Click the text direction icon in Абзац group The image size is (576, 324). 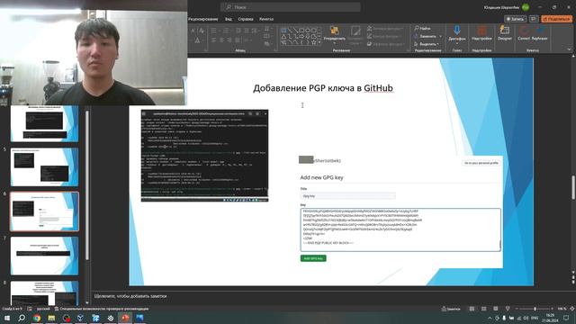coord(267,29)
